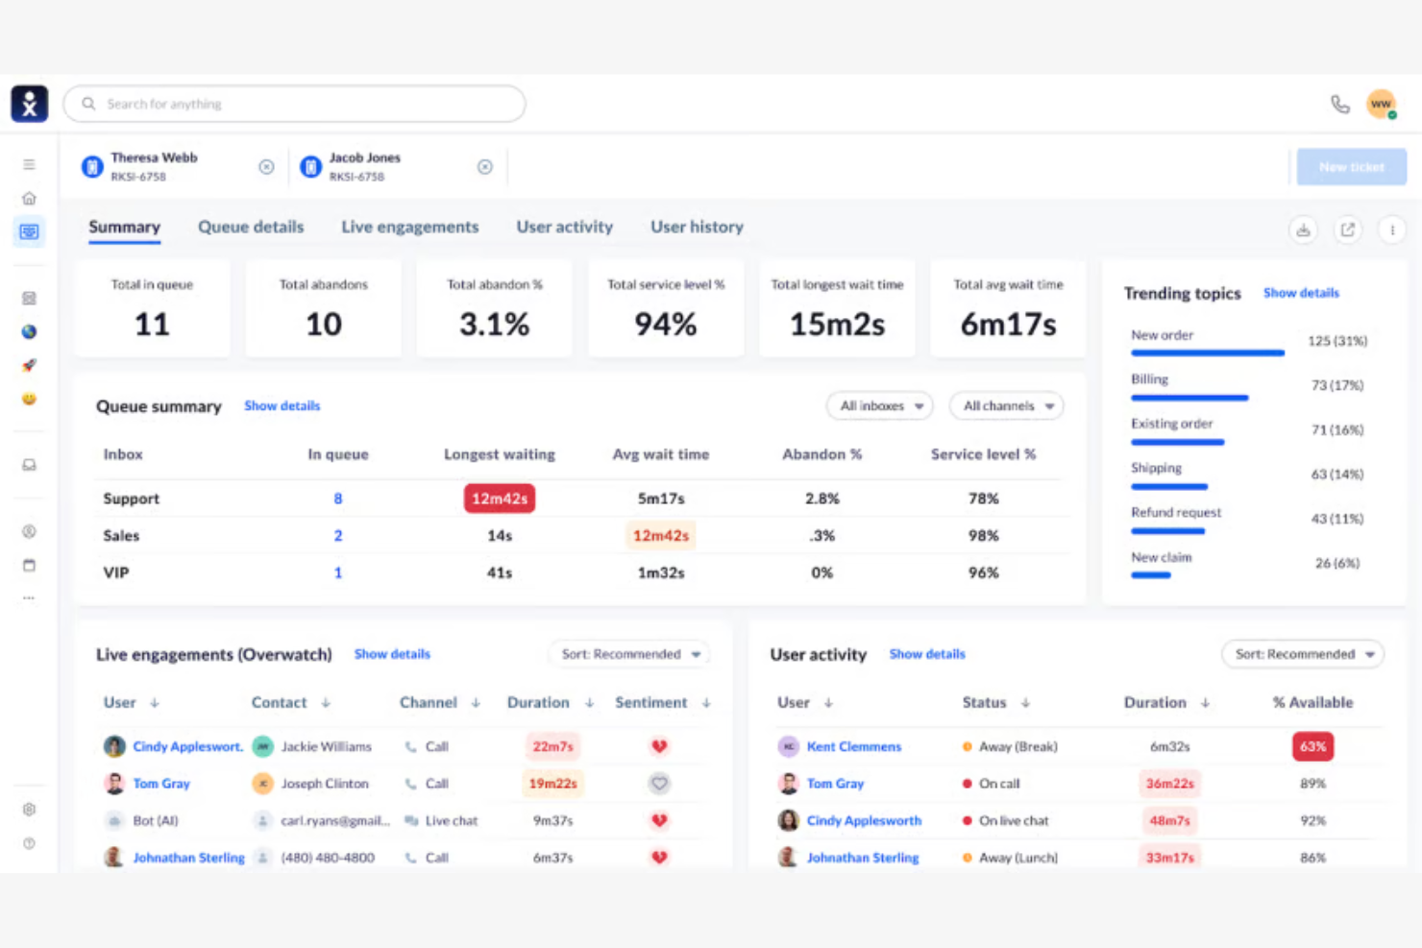
Task: Open the calendar icon in the sidebar
Action: point(29,566)
